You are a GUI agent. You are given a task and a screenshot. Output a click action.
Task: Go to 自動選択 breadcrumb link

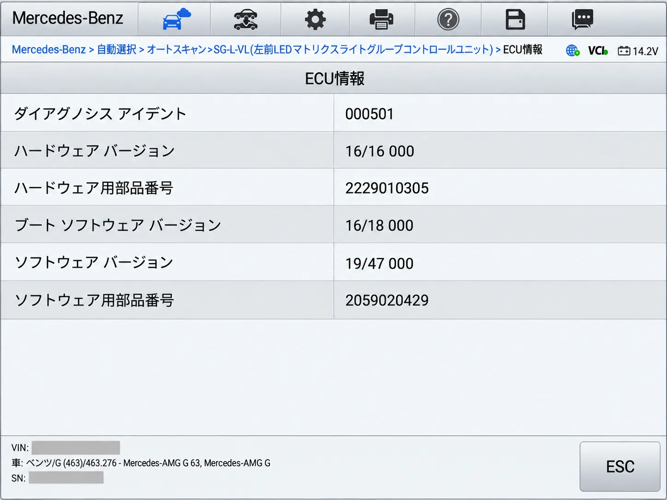coord(117,50)
